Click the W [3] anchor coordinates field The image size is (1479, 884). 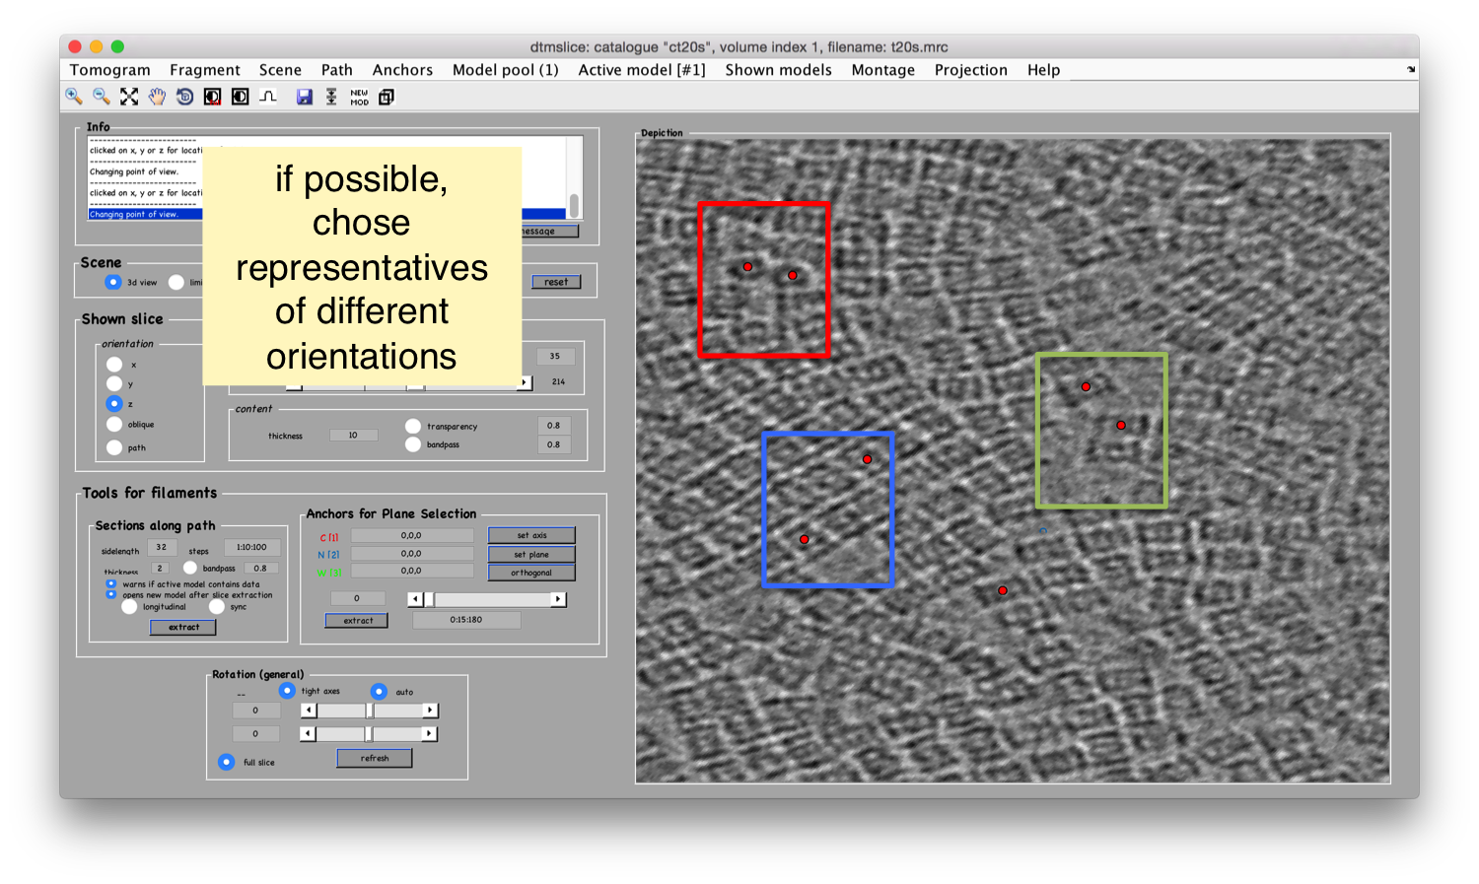coord(411,571)
